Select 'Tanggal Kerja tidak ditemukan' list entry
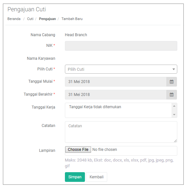 pos(95,107)
